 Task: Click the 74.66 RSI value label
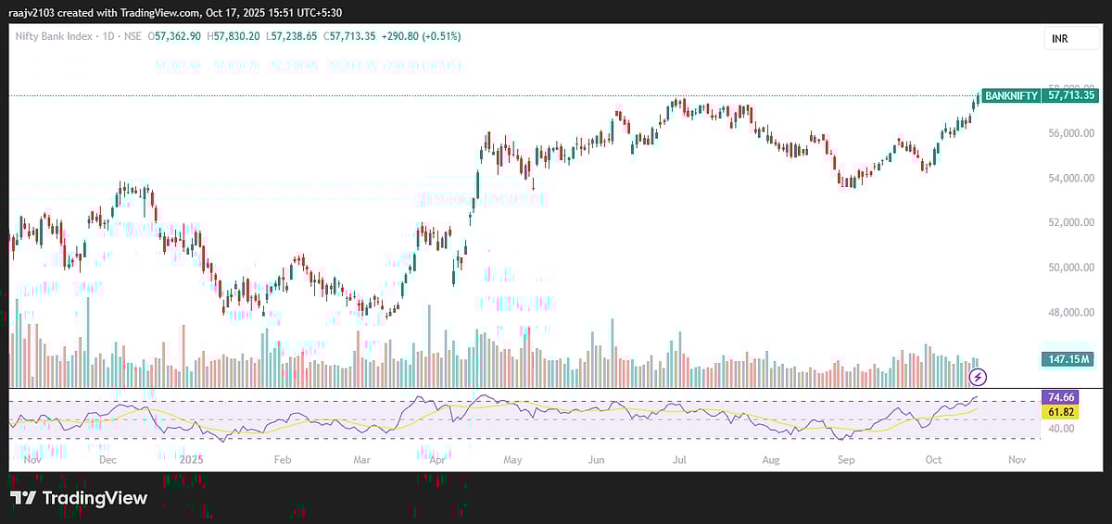point(1057,397)
